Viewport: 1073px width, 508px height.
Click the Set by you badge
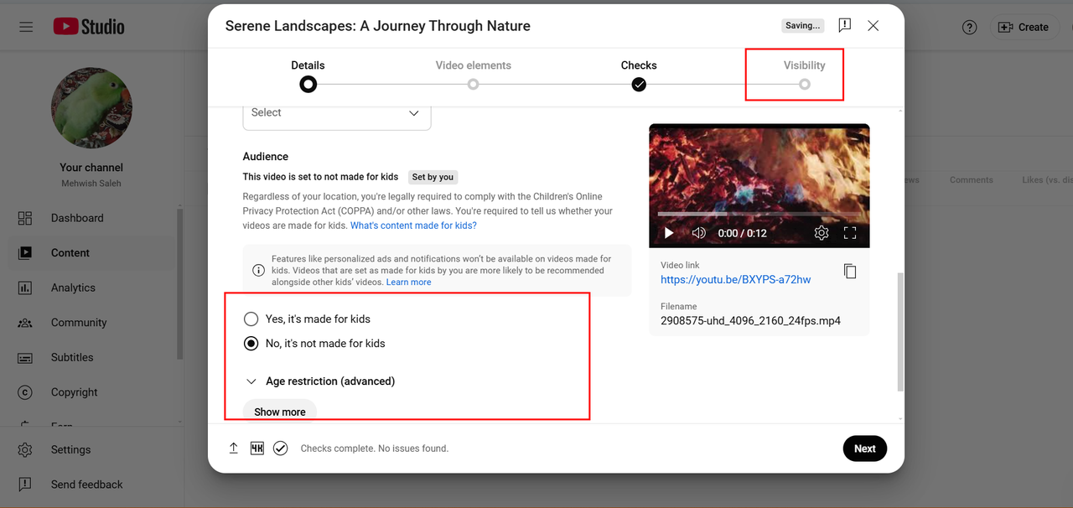point(433,177)
